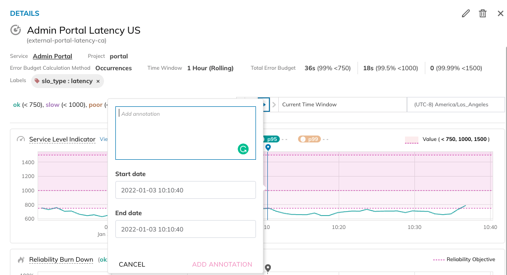Click the 18s (99.5% <1000) error budget value

[x=391, y=68]
